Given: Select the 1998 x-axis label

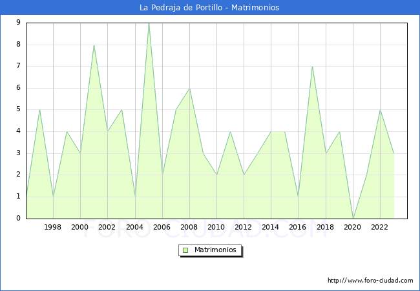Looking at the screenshot, I should pos(52,227).
